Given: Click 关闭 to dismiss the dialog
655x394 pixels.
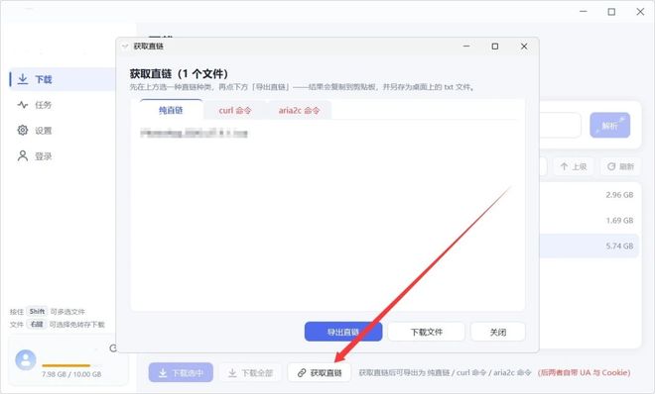Looking at the screenshot, I should click(498, 332).
